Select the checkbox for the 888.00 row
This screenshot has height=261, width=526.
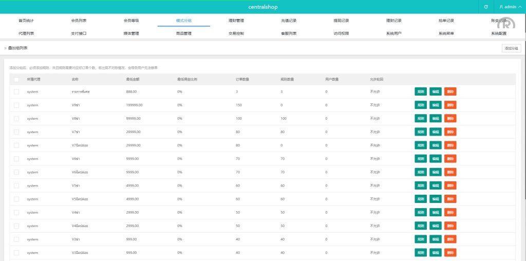point(16,91)
